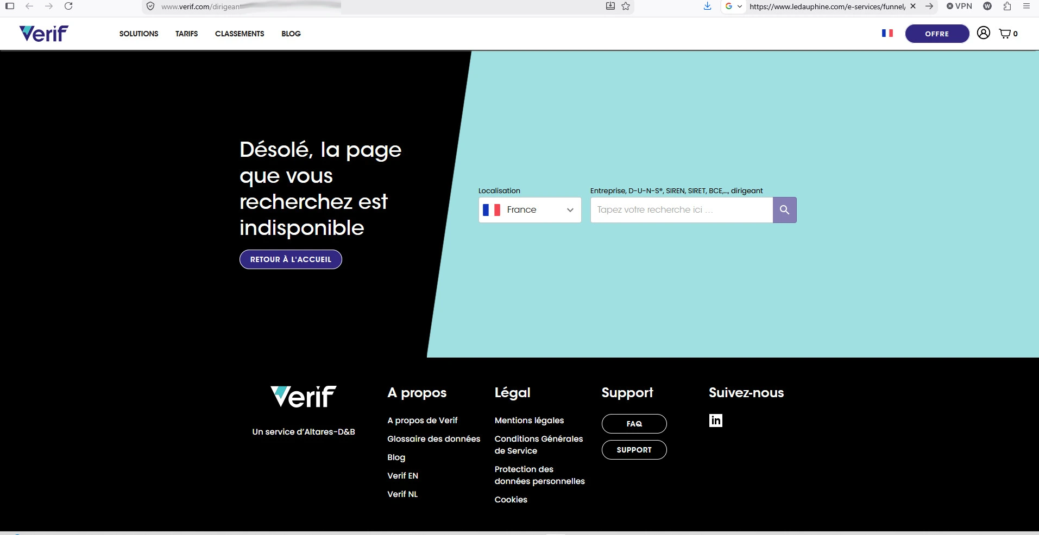Viewport: 1039px width, 535px height.
Task: Submit browser search with the arrow button
Action: [x=929, y=7]
